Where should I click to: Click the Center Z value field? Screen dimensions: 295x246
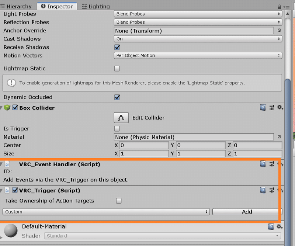click(257, 145)
